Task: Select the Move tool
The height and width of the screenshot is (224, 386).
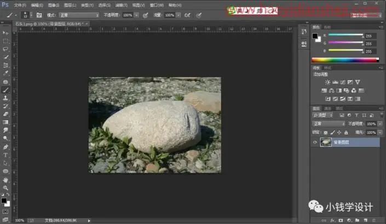Action: pos(5,33)
